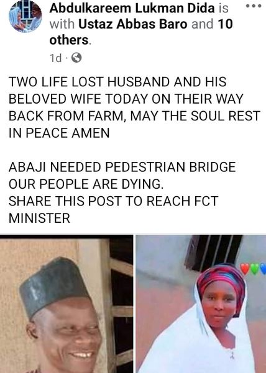Tap the IN PEACE AMEN line
The width and height of the screenshot is (266, 373).
click(59, 133)
